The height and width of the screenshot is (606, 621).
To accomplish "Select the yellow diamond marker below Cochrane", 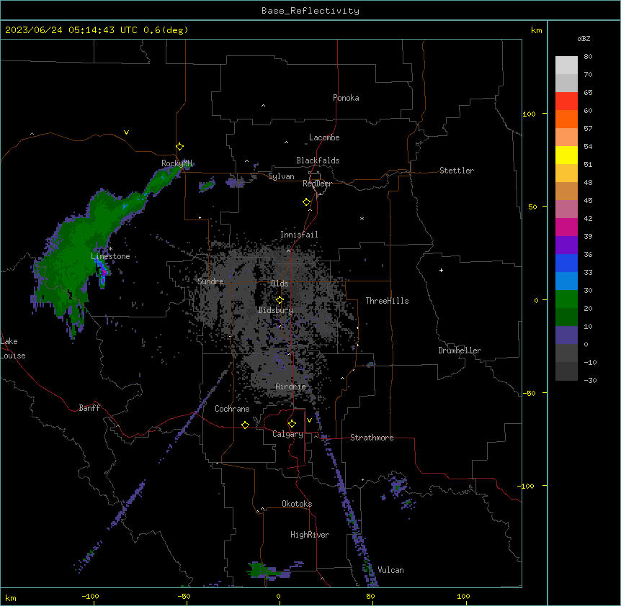I will [245, 425].
